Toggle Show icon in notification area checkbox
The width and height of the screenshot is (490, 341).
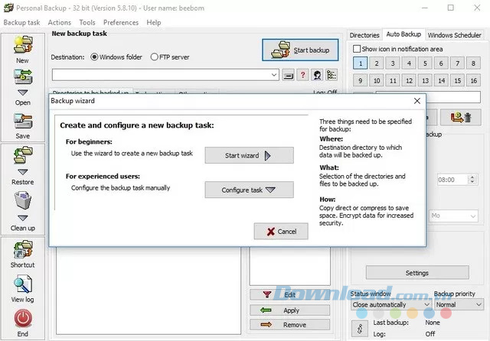click(x=357, y=49)
